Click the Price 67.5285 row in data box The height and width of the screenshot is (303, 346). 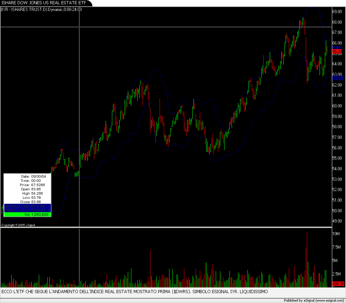28,185
